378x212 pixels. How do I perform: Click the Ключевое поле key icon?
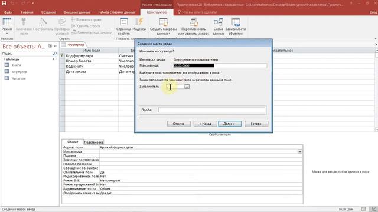tap(24, 26)
